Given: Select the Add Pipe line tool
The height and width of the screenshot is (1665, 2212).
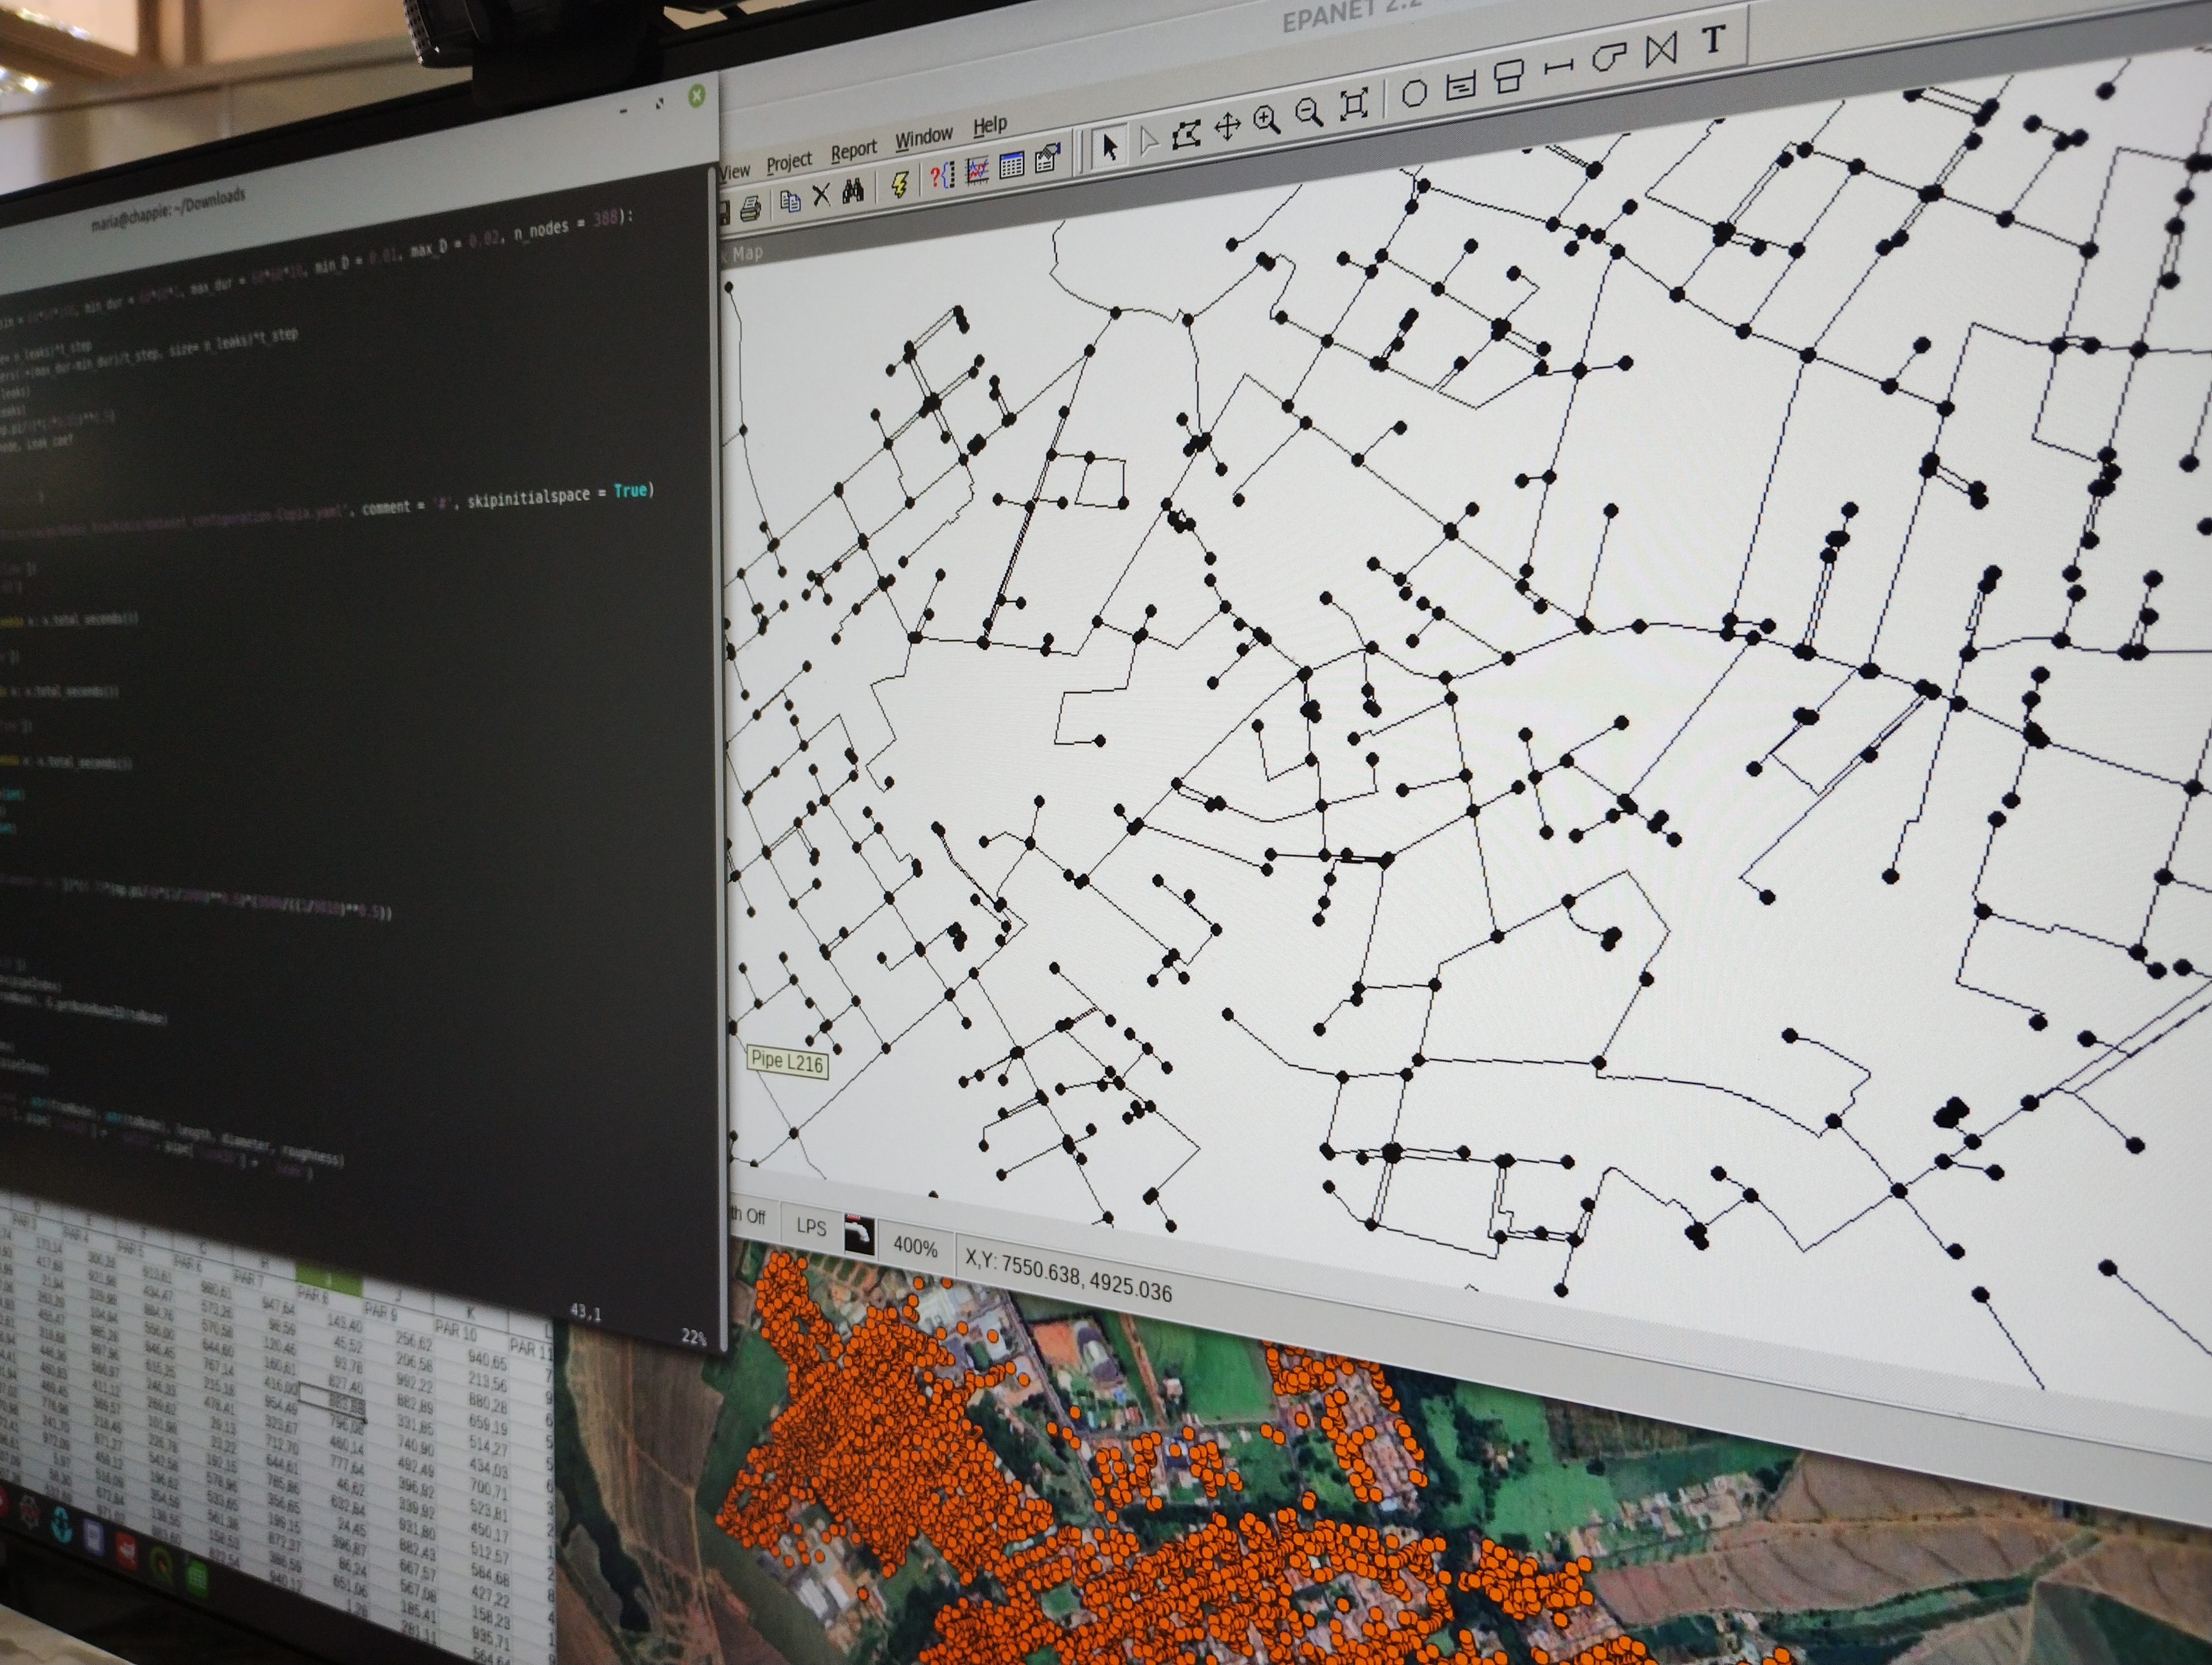Looking at the screenshot, I should point(1558,67).
